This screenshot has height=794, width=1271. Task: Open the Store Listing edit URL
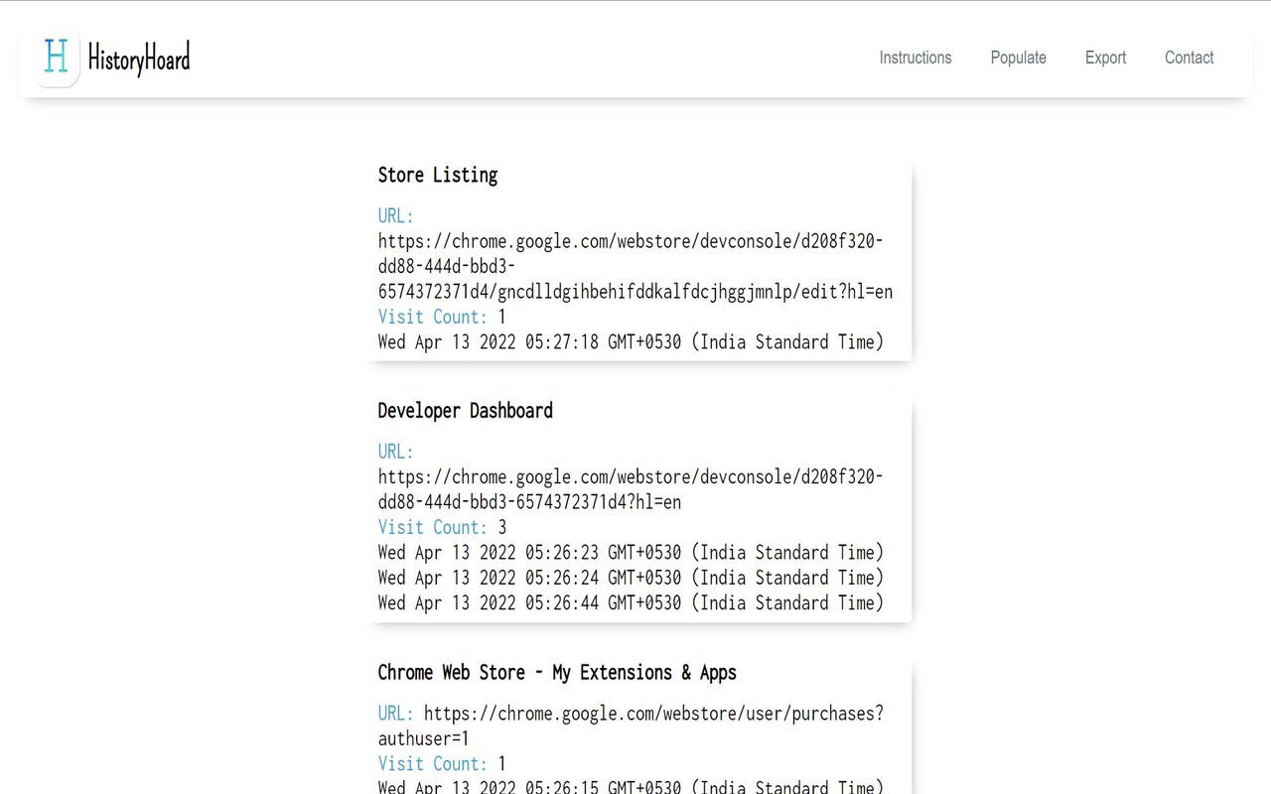(x=635, y=267)
